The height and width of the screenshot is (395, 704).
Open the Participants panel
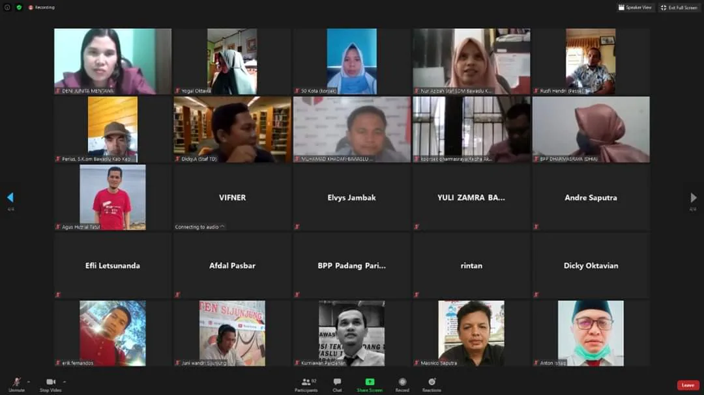click(306, 383)
